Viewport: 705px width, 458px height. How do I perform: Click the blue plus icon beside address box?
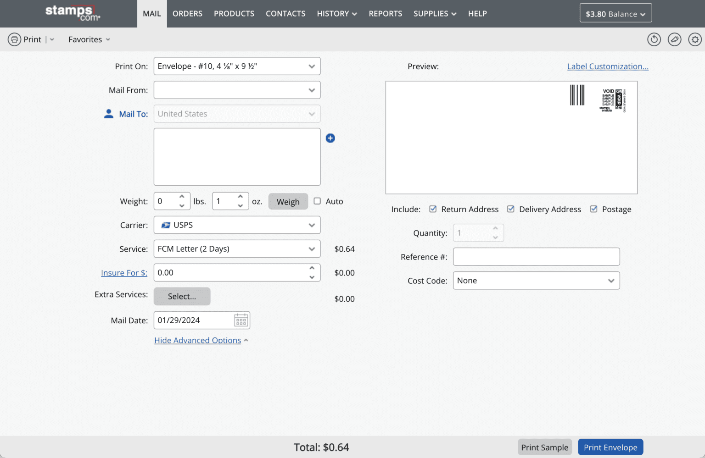330,138
